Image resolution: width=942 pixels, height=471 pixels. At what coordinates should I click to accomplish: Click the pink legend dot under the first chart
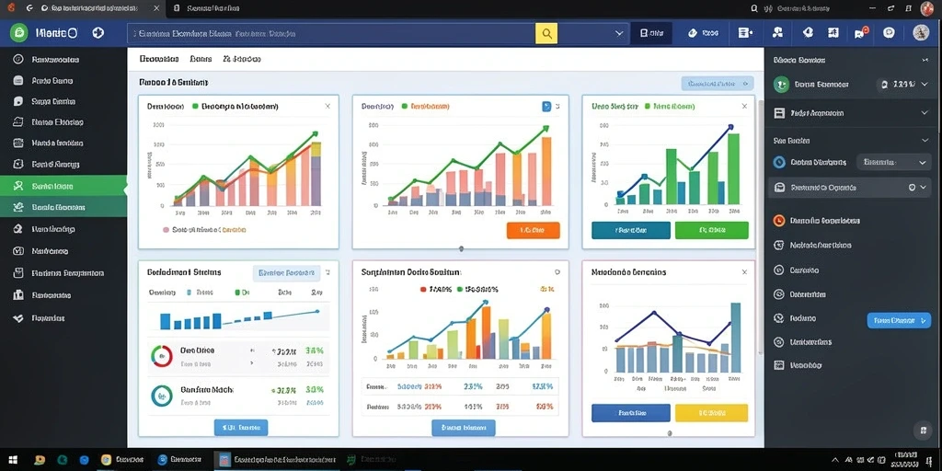166,229
